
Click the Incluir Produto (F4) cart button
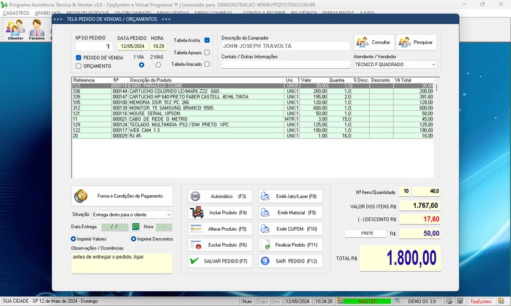click(x=218, y=212)
